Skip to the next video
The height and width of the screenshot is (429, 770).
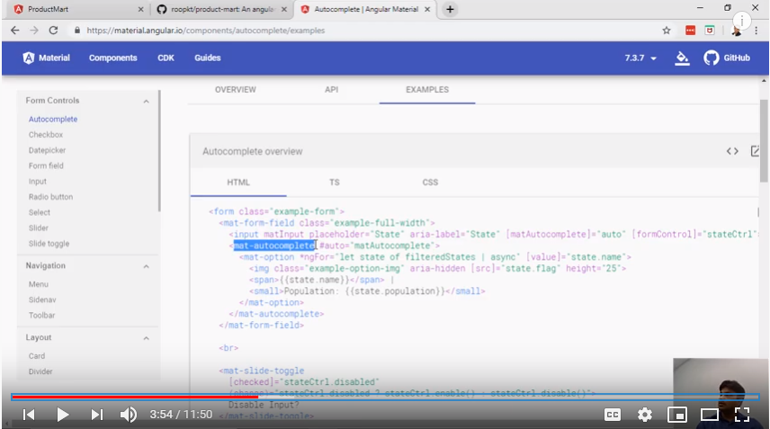click(x=96, y=415)
